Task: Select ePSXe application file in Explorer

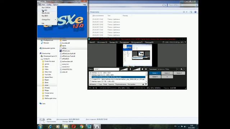Action: (x=64, y=48)
